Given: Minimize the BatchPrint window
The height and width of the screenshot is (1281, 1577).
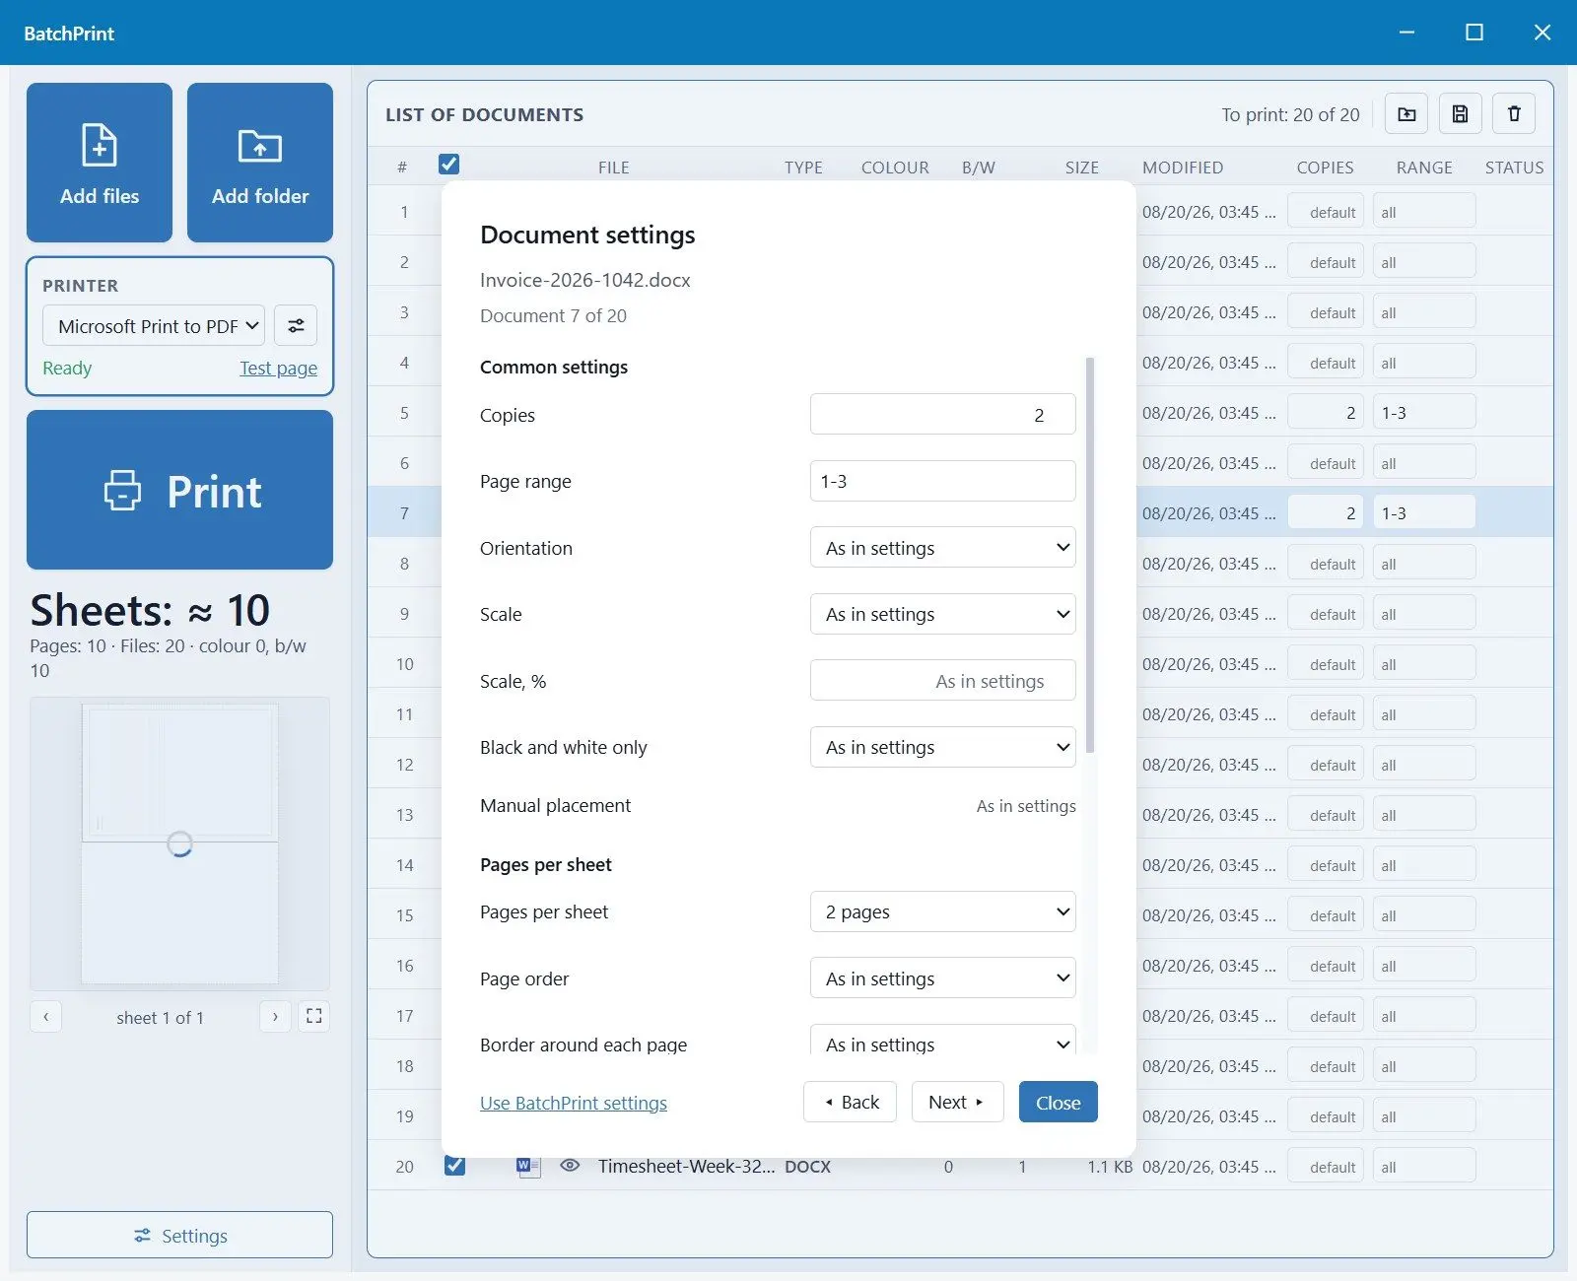Looking at the screenshot, I should tap(1406, 33).
